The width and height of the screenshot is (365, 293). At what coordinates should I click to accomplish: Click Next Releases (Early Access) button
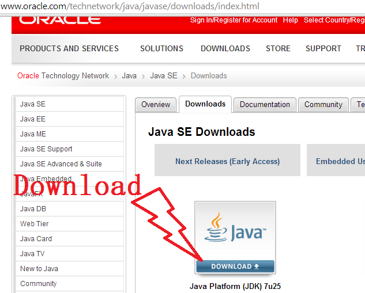click(227, 160)
